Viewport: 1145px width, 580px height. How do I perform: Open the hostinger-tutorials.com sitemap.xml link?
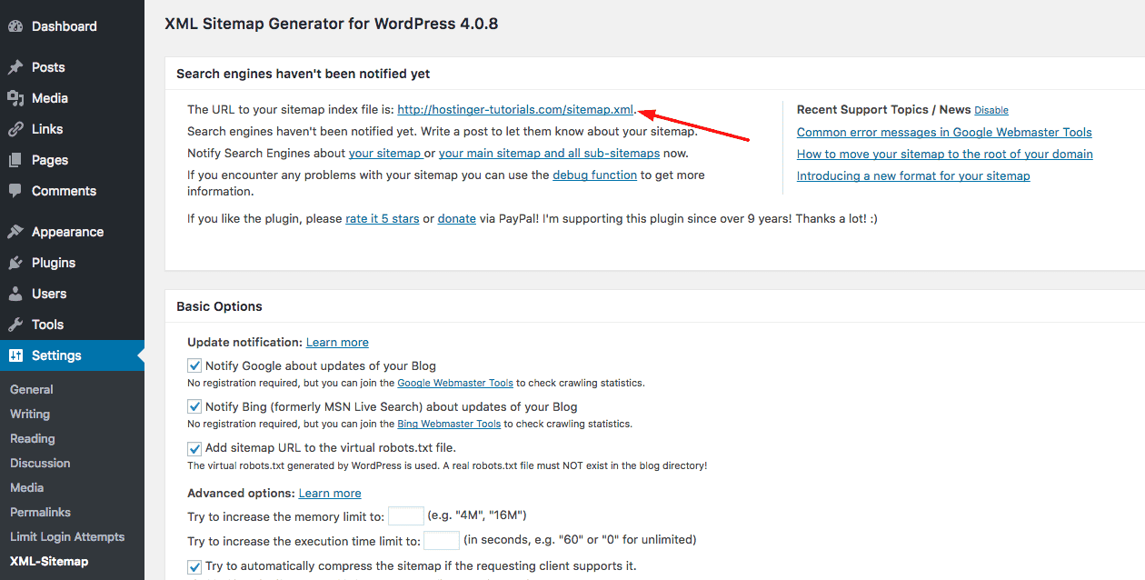pyautogui.click(x=515, y=109)
